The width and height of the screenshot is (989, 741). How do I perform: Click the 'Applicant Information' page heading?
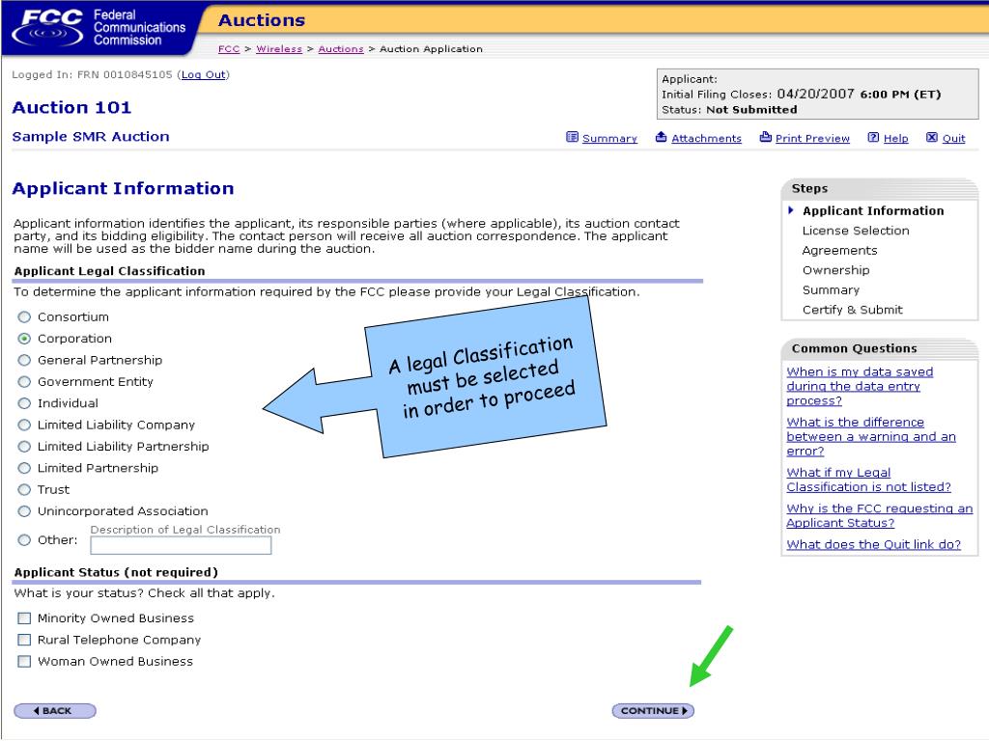(123, 188)
